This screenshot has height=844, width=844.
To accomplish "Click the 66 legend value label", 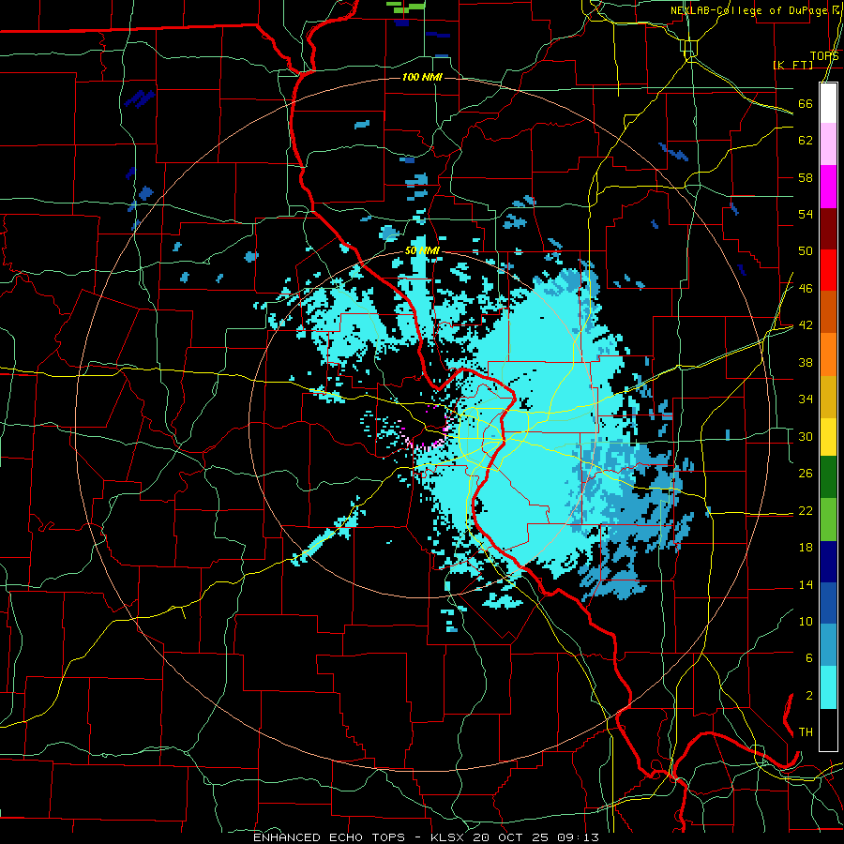I will [x=806, y=103].
